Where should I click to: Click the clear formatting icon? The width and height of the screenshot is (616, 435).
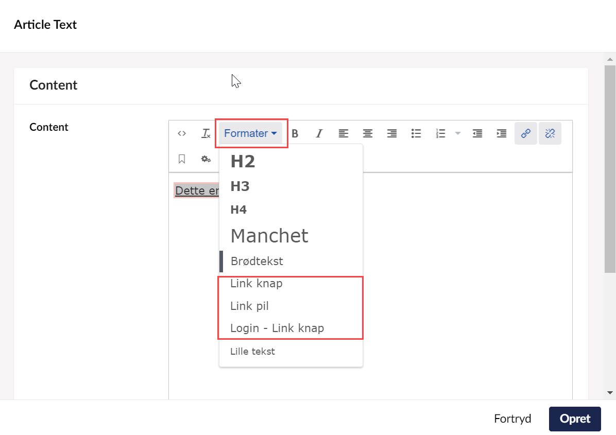[x=206, y=133]
